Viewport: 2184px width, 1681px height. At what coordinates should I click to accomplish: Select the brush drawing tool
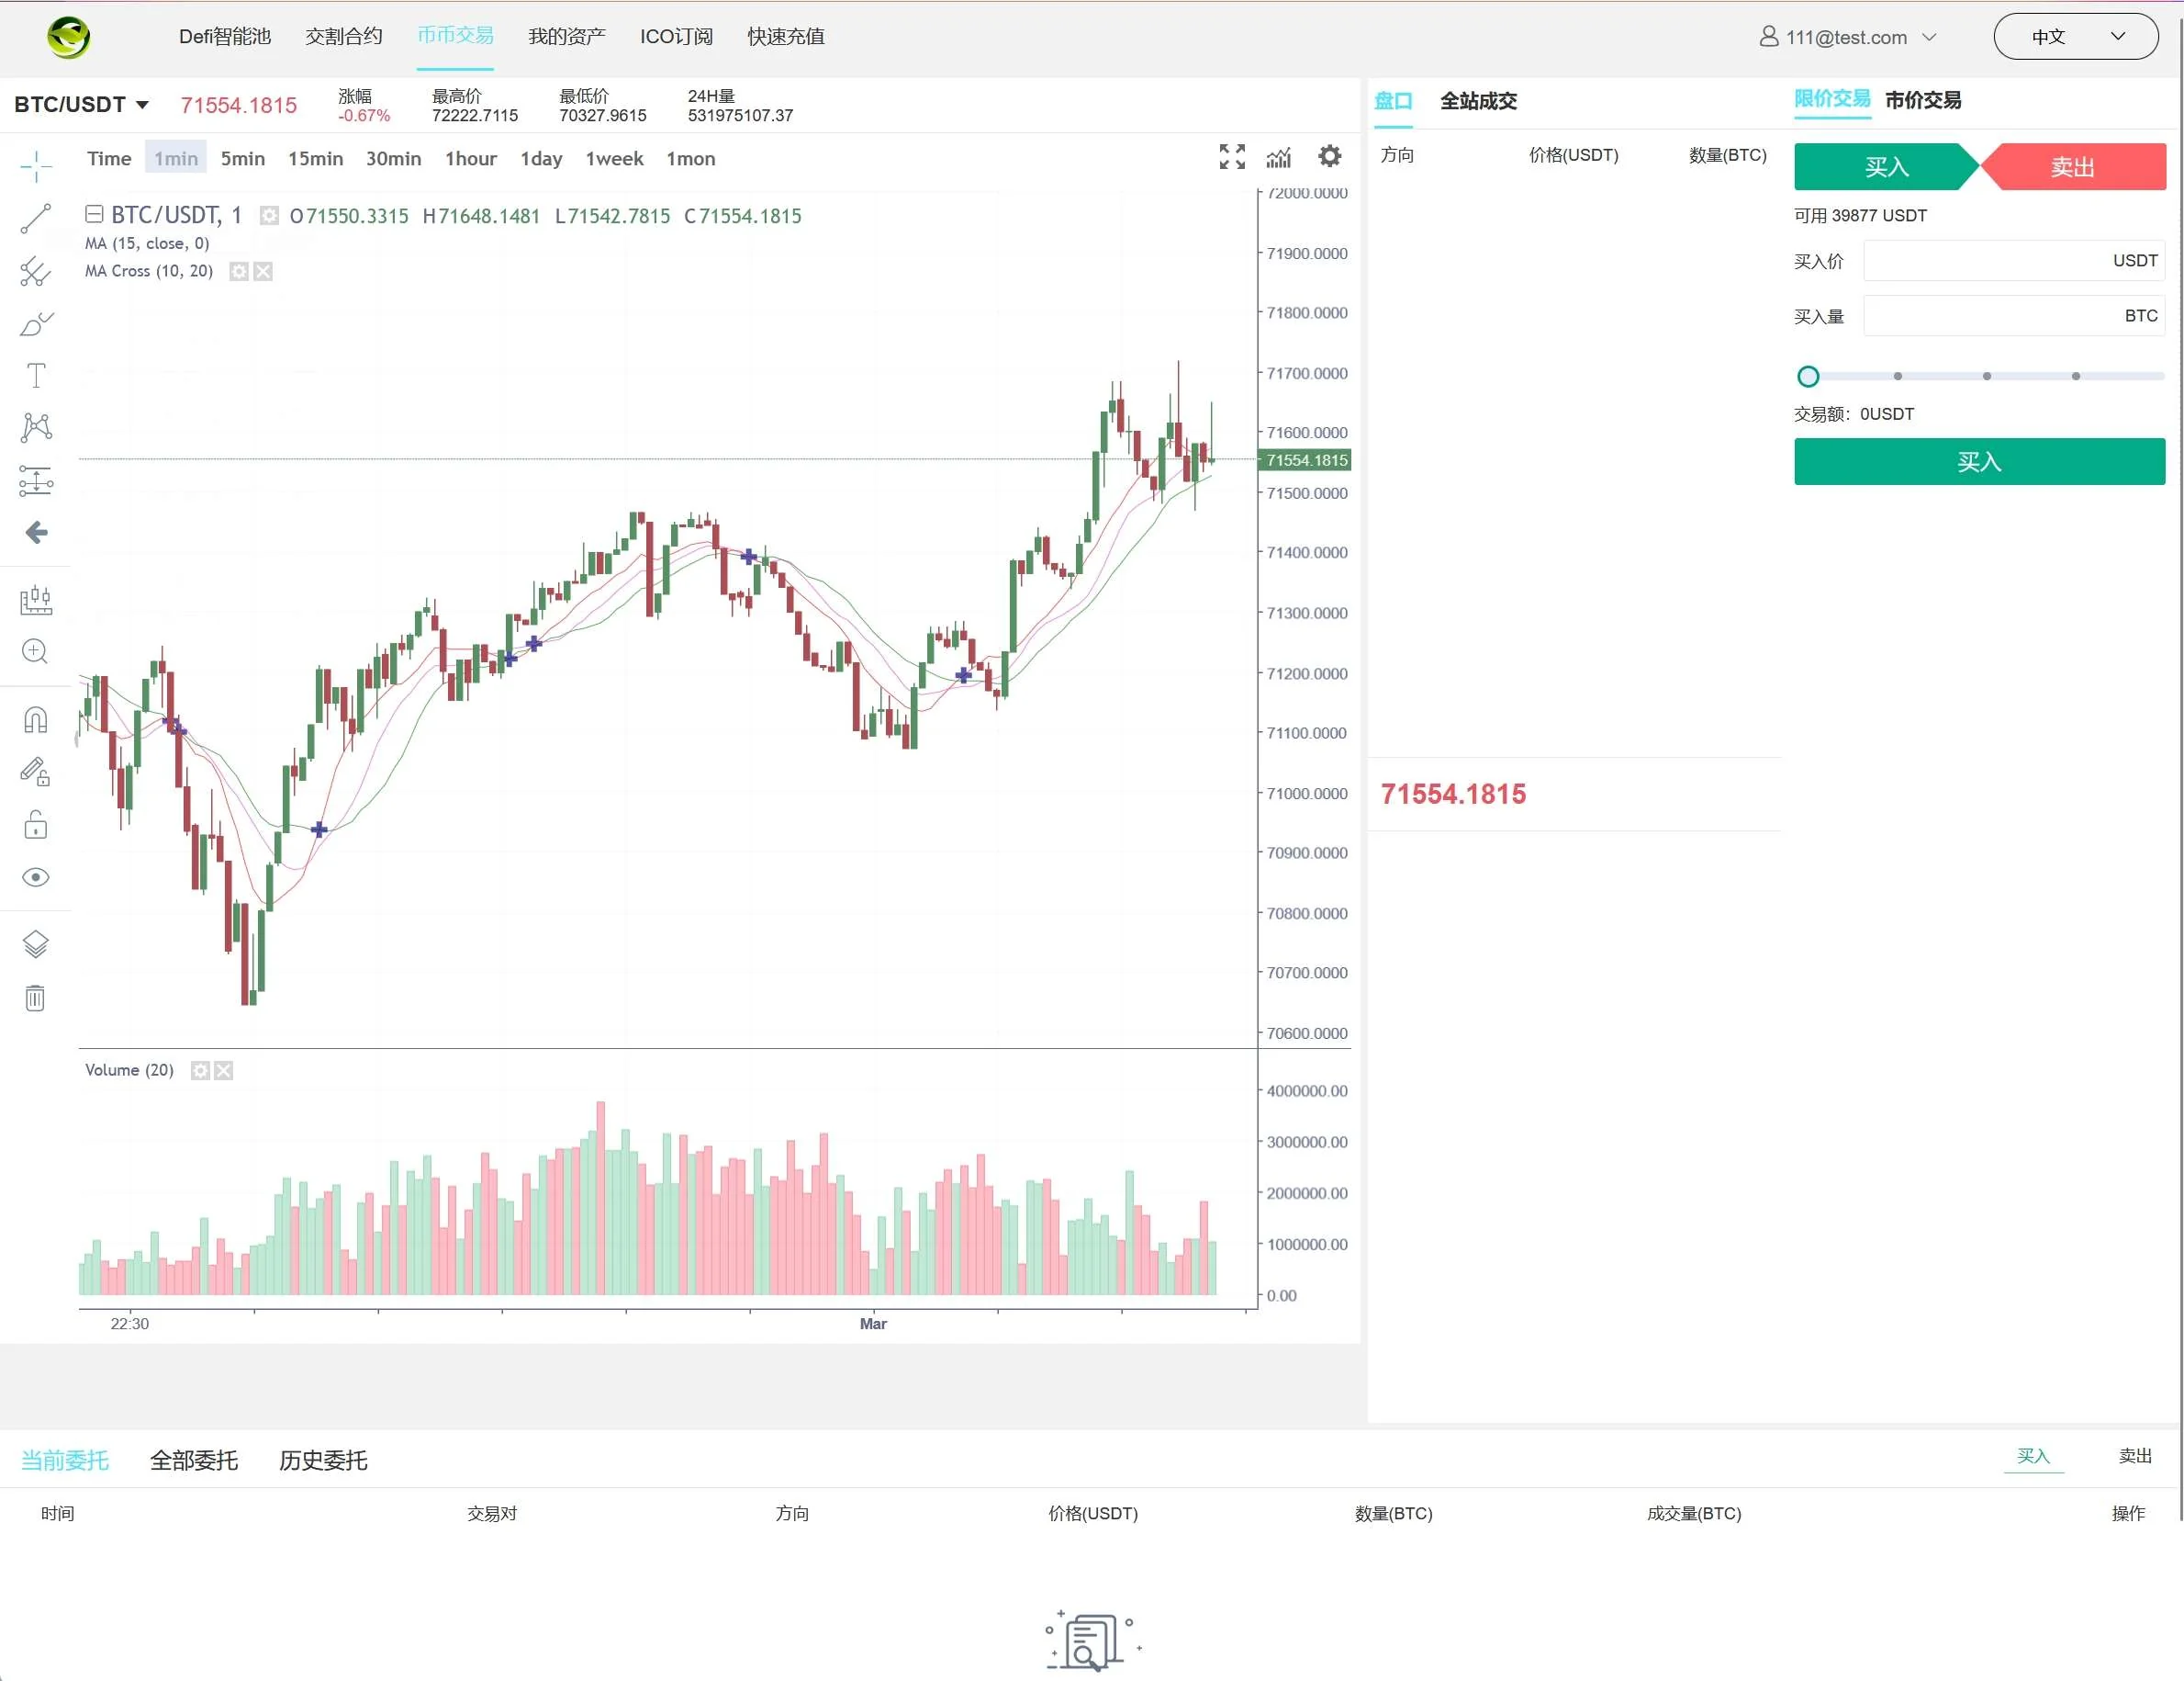tap(36, 323)
